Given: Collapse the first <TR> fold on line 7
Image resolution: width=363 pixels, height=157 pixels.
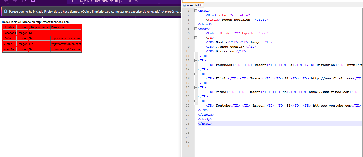Looking at the screenshot, I should point(196,38).
